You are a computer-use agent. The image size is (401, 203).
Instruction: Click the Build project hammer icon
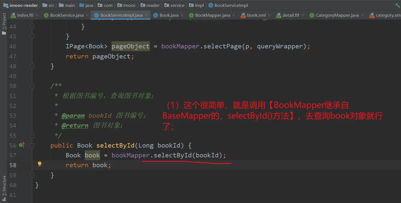[397, 5]
